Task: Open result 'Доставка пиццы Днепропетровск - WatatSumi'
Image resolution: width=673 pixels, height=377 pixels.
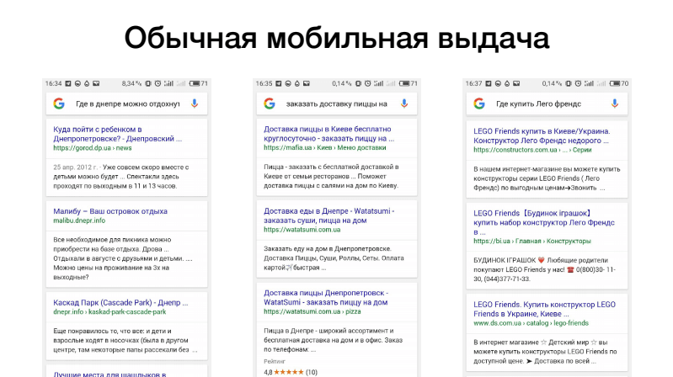Action: (326, 297)
